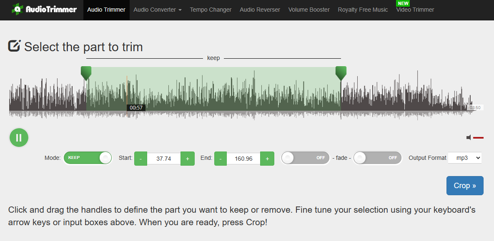
Task: Increase Start time with plus button
Action: [x=188, y=159]
